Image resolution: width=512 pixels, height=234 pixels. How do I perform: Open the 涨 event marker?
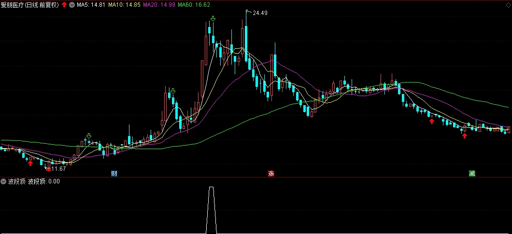click(271, 174)
